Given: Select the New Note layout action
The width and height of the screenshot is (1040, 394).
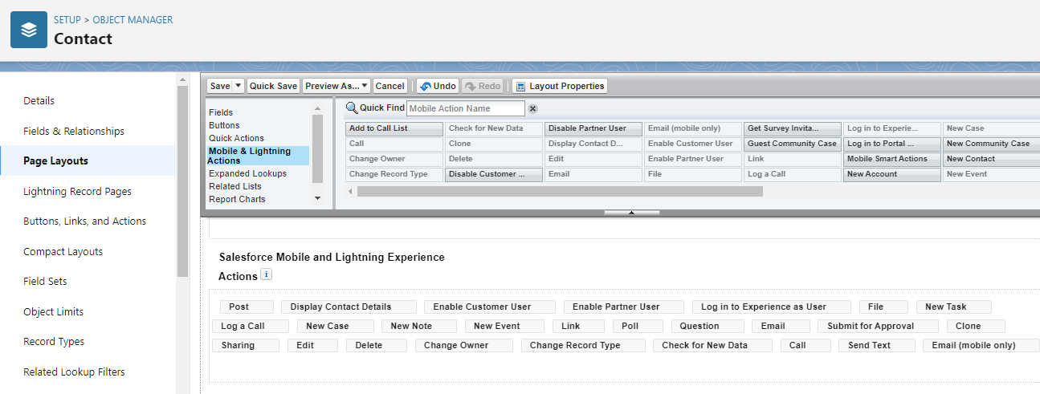Looking at the screenshot, I should click(x=419, y=326).
